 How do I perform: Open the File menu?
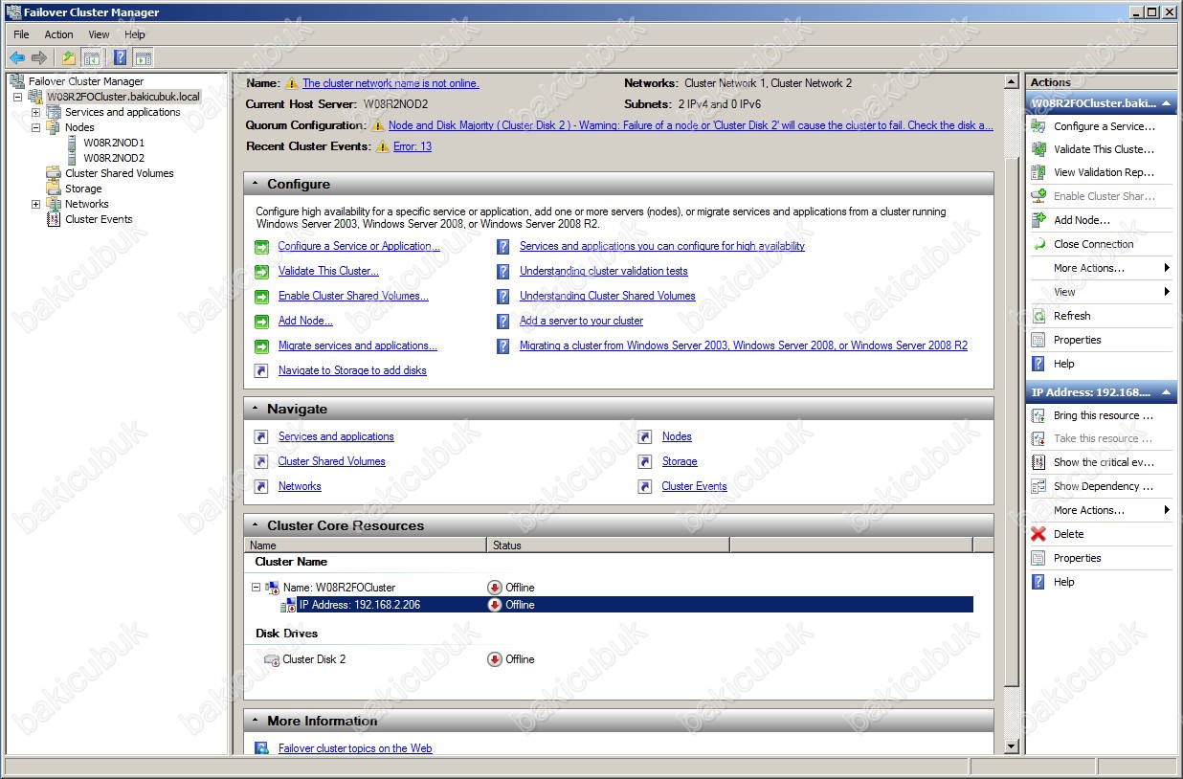(21, 34)
